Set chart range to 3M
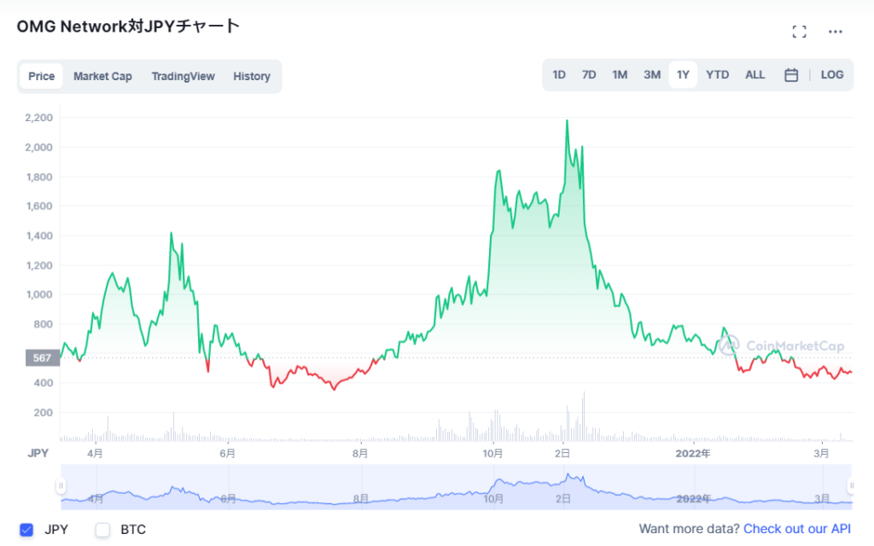The height and width of the screenshot is (546, 874). [x=651, y=75]
